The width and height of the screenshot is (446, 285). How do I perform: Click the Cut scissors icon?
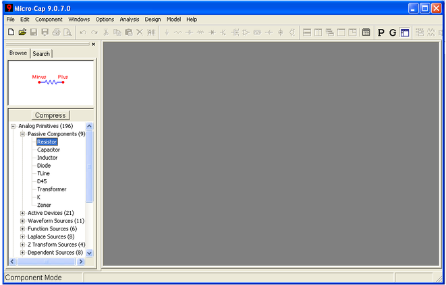pos(106,32)
